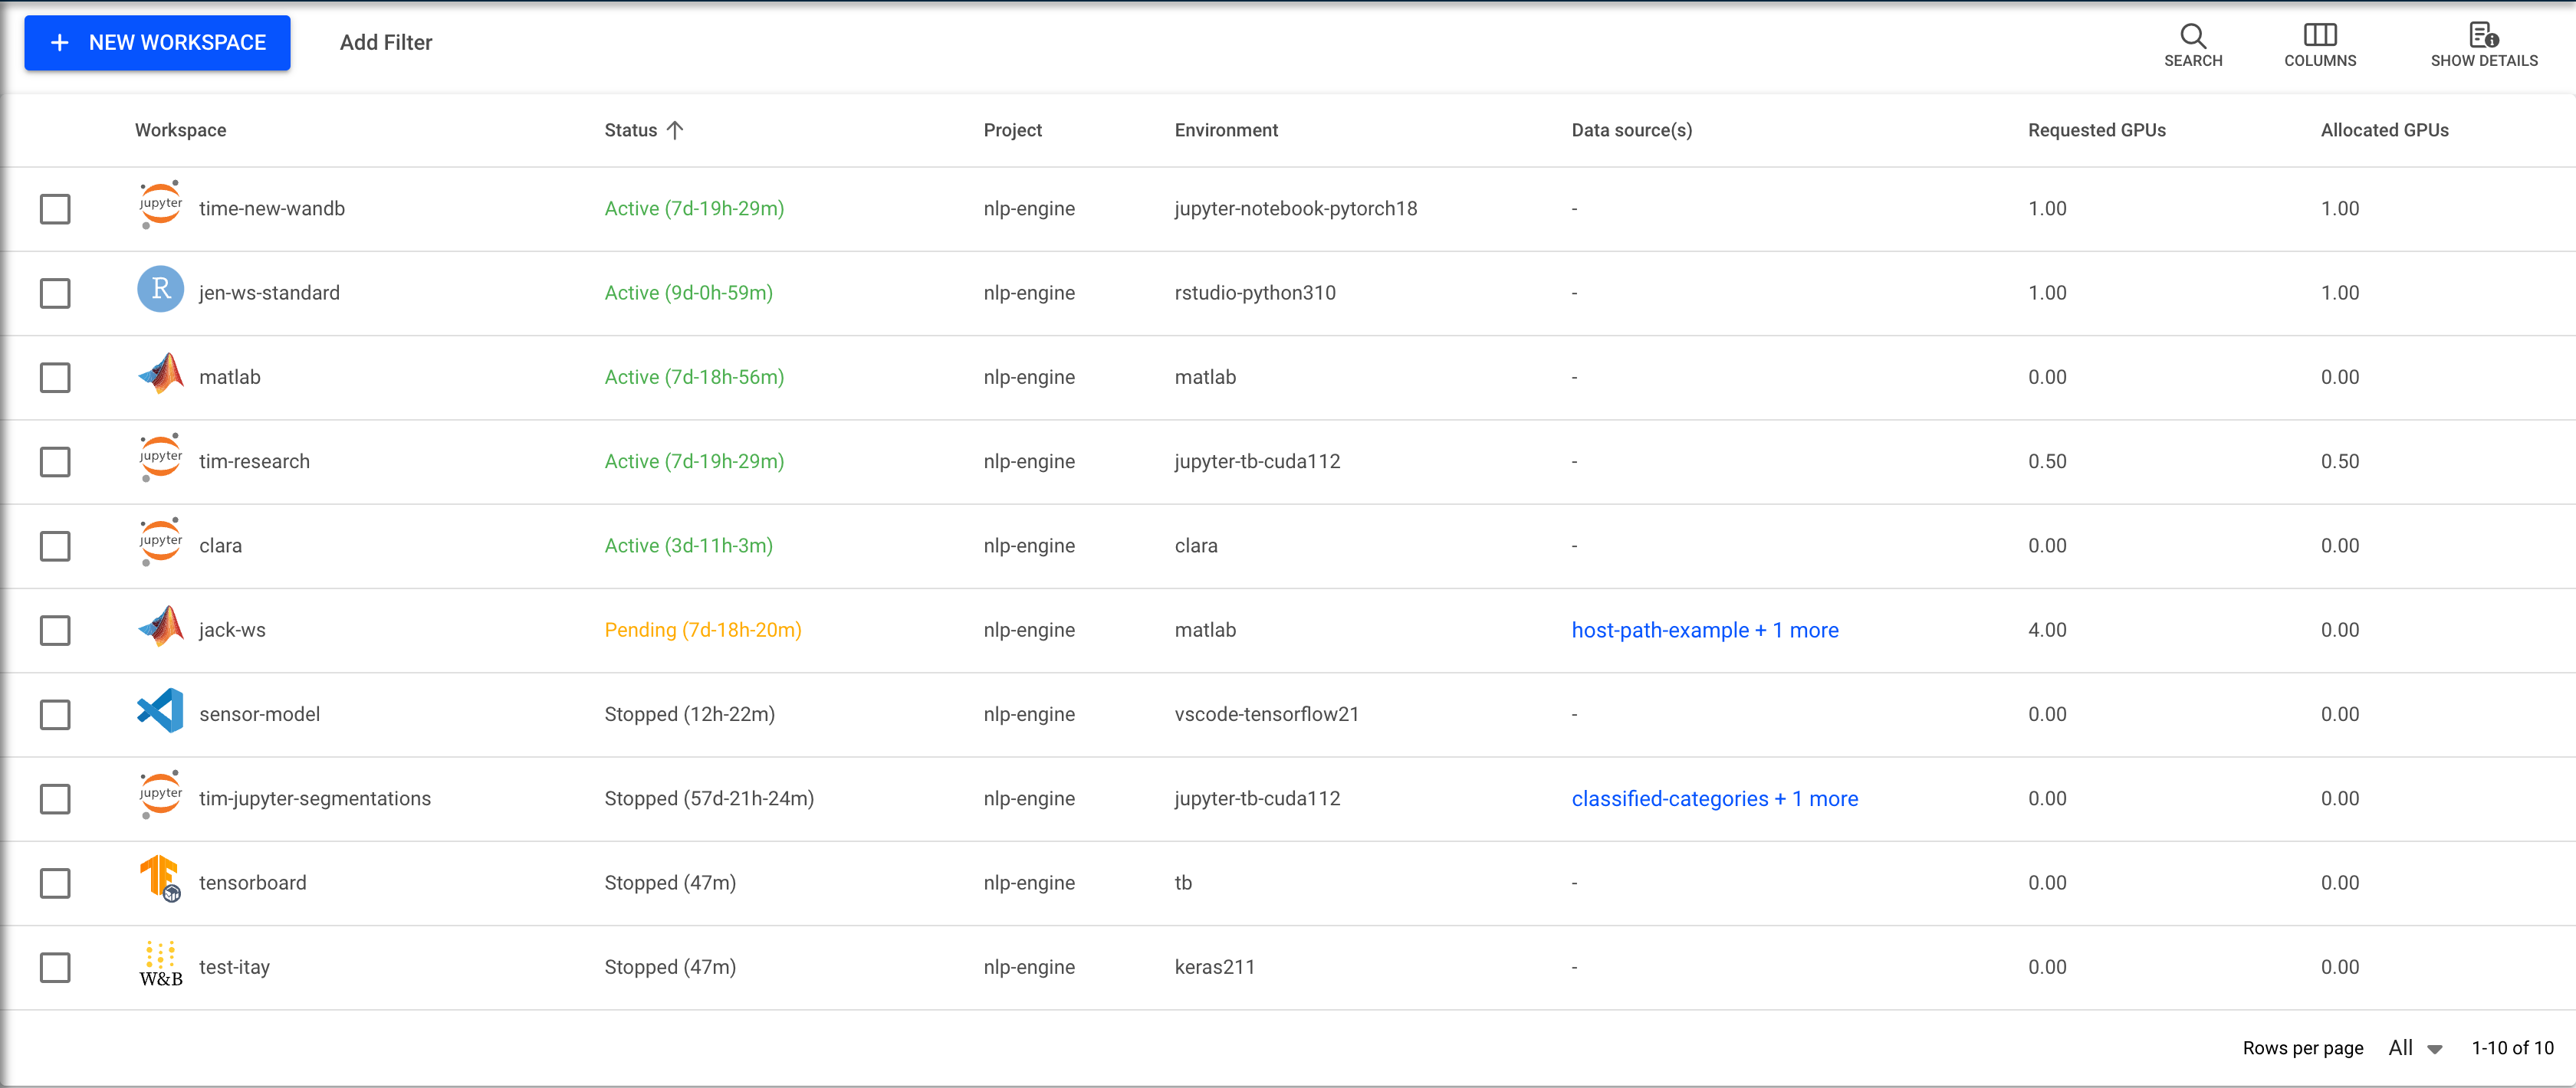Click the Search magnifier icon

[2193, 36]
